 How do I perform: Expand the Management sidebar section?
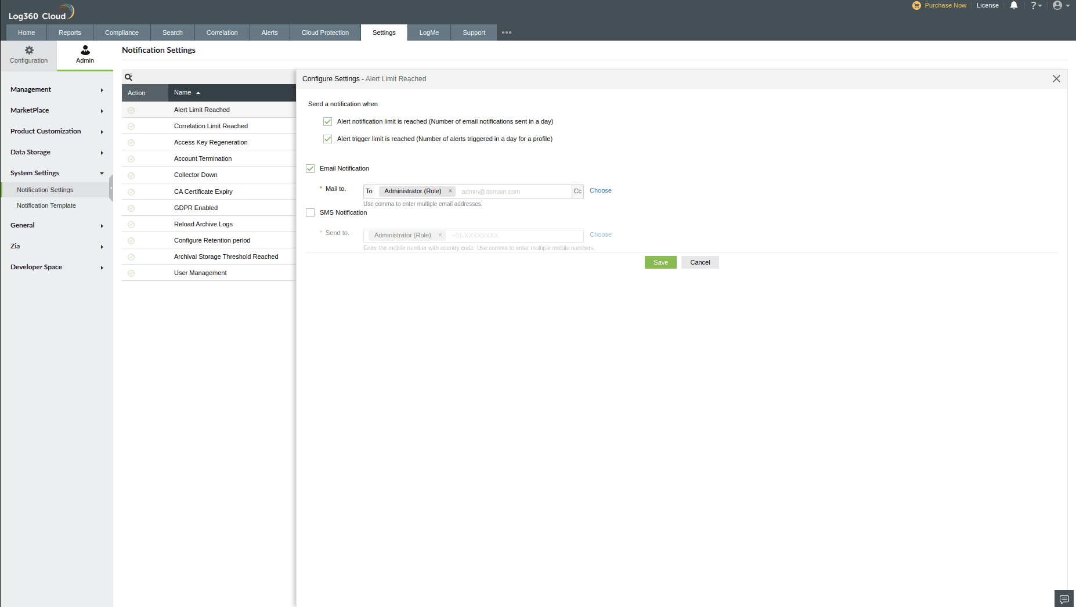(x=56, y=89)
